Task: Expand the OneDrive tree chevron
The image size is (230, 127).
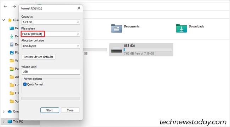Action: 4,112
